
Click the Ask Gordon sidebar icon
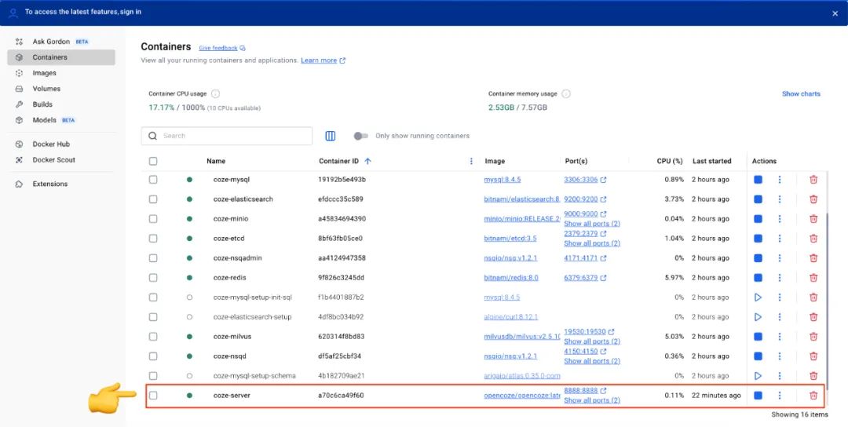[x=20, y=42]
